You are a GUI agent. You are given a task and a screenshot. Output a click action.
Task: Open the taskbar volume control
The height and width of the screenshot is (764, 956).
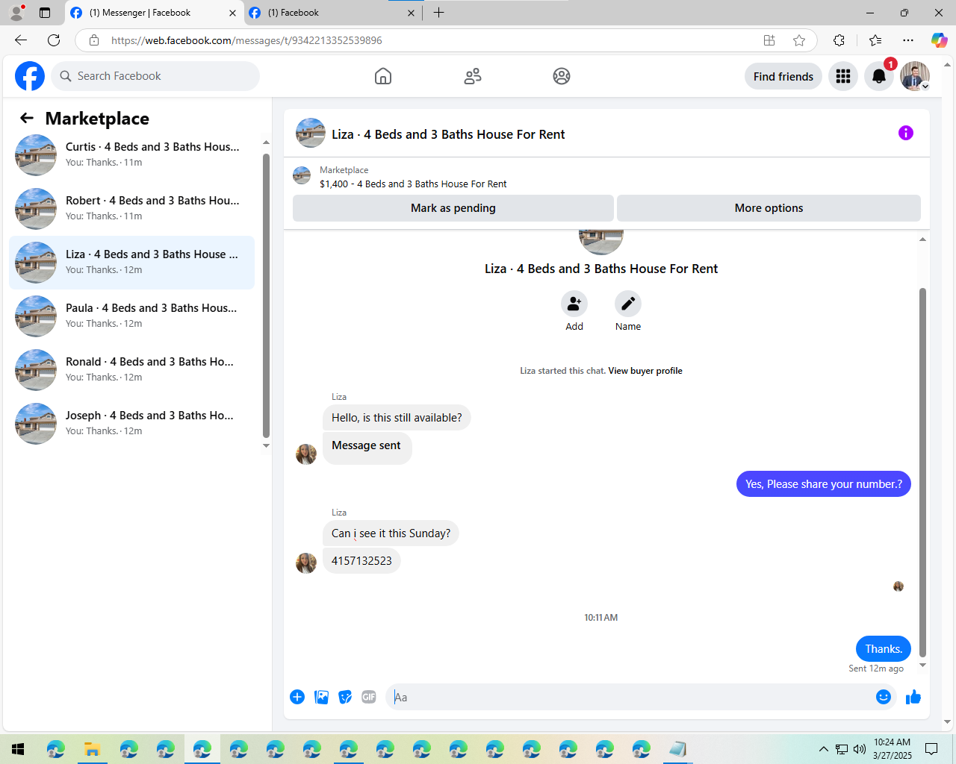pos(860,749)
